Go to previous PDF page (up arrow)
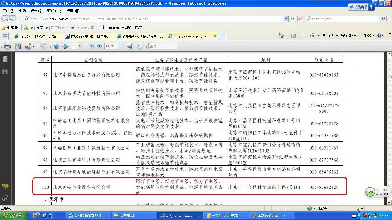392x220 pixels. coord(56,46)
